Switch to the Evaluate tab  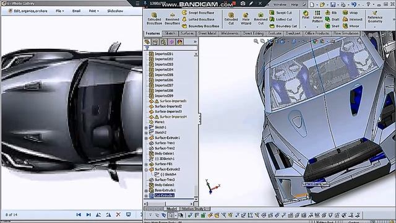tap(275, 33)
